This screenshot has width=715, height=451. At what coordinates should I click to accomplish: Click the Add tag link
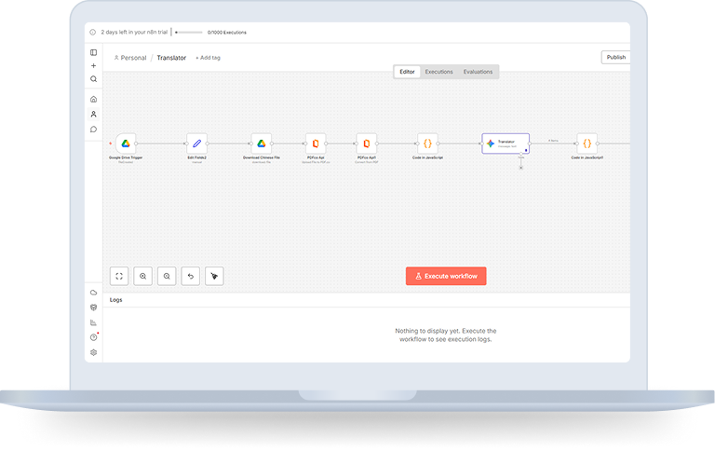click(208, 58)
